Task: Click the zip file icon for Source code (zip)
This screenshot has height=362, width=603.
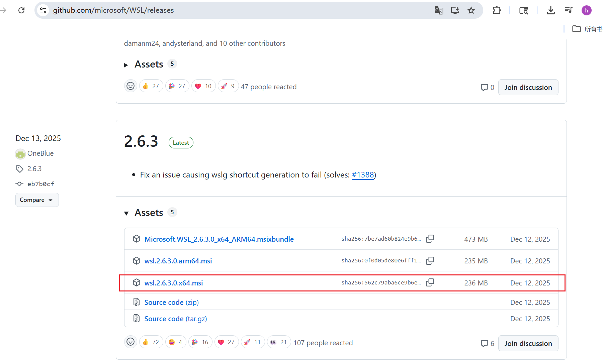Action: [x=137, y=302]
